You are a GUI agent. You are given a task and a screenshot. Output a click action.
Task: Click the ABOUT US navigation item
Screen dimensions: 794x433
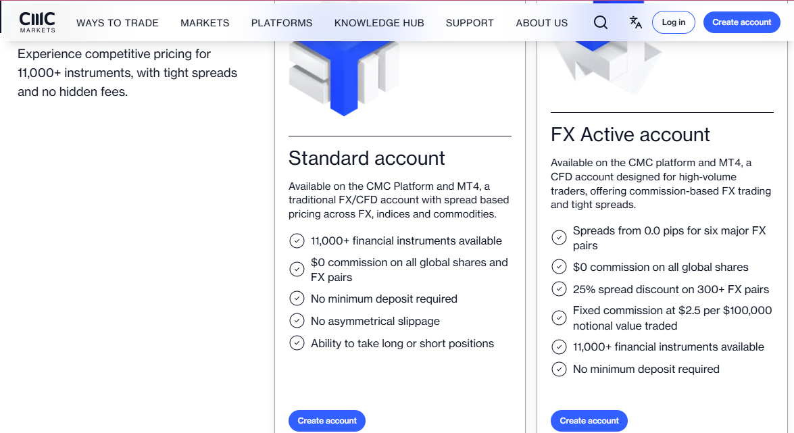pyautogui.click(x=541, y=22)
